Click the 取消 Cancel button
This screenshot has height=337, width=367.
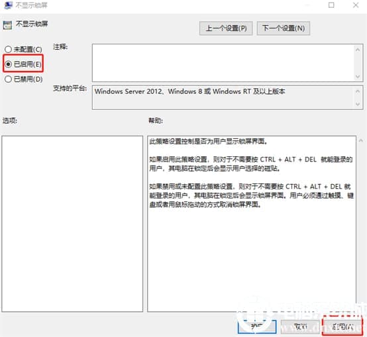tap(300, 326)
